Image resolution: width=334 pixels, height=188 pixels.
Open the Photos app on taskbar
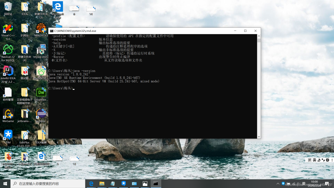(x=145, y=184)
